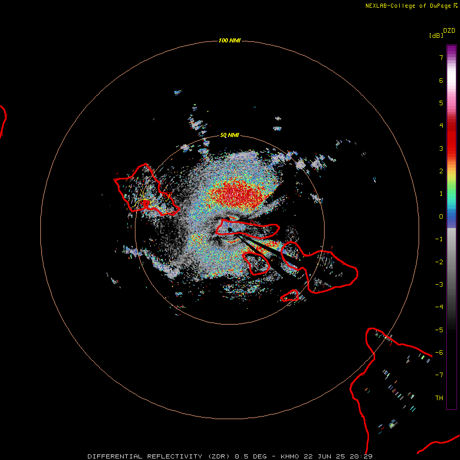
Task: Click the -4 dB scale value
Action: pos(439,307)
